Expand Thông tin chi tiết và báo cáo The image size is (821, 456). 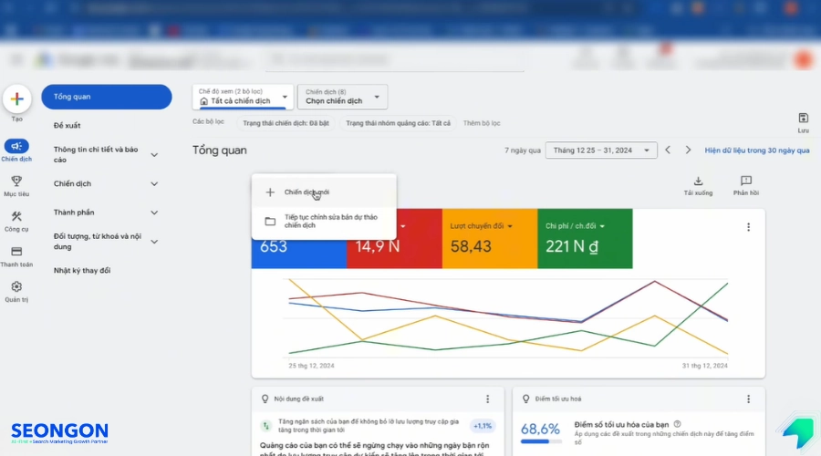pos(106,154)
